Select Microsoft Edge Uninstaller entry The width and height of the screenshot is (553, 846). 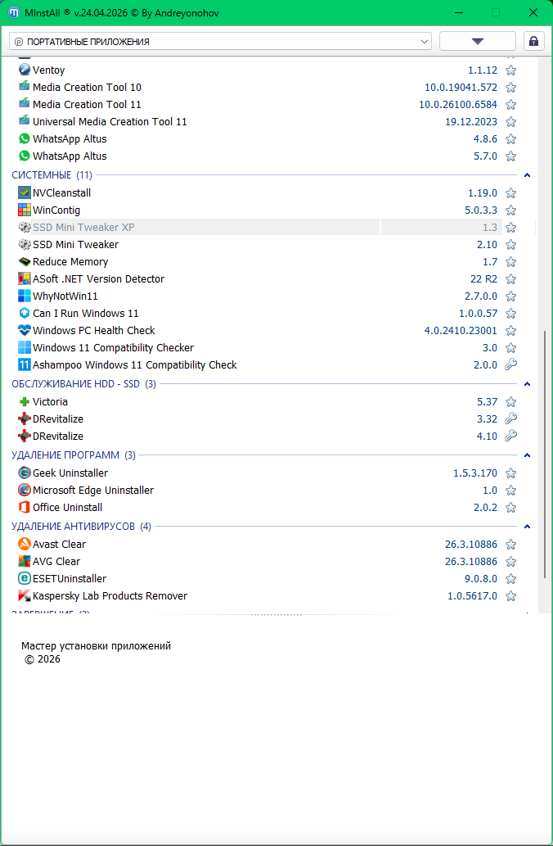(92, 491)
